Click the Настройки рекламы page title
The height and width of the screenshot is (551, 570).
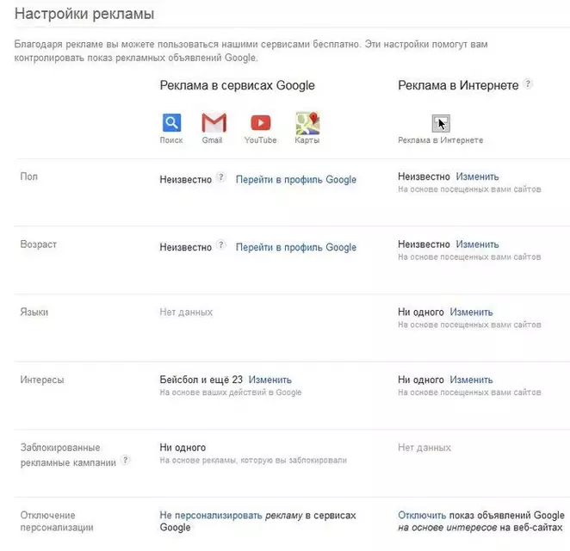pyautogui.click(x=84, y=14)
